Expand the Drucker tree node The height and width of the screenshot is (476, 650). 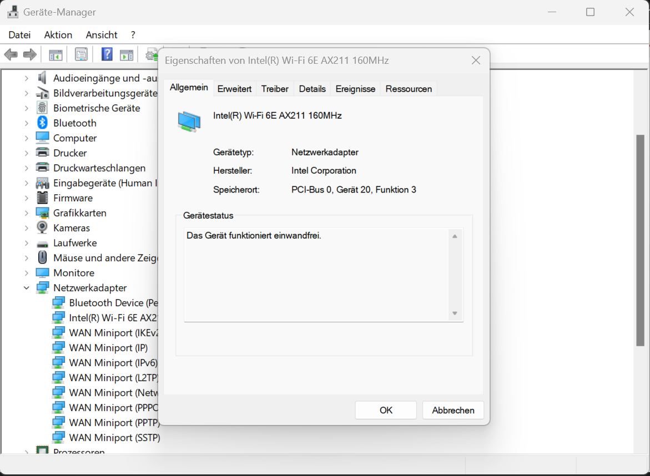(27, 153)
